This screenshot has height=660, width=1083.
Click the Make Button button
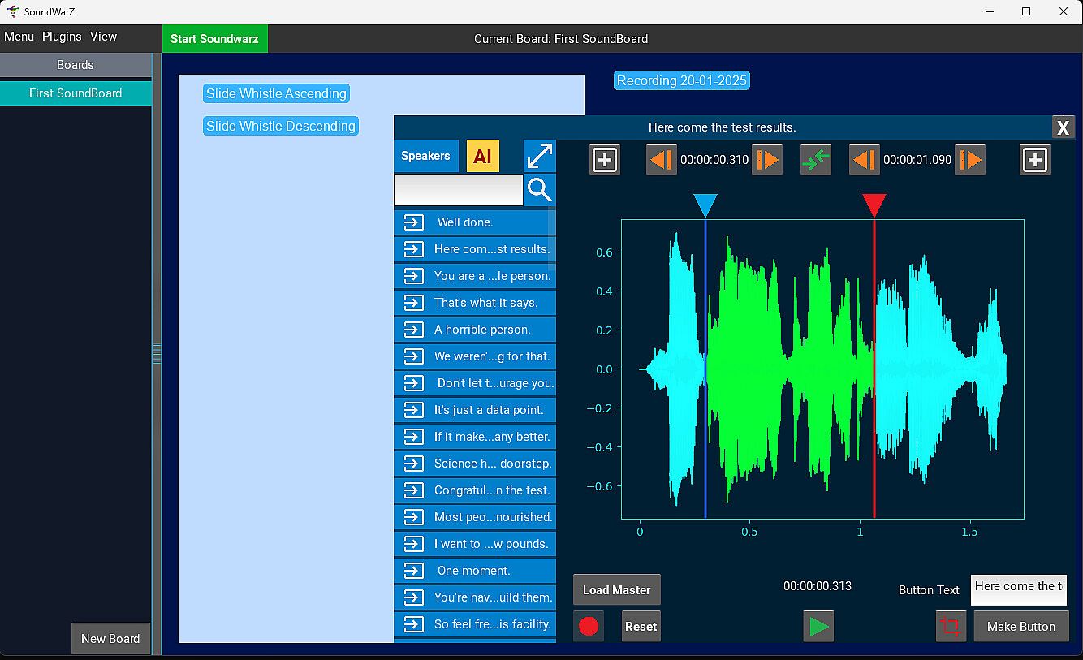[1020, 627]
